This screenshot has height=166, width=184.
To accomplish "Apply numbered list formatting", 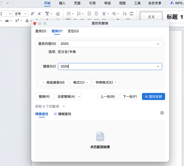I will click(x=79, y=14).
